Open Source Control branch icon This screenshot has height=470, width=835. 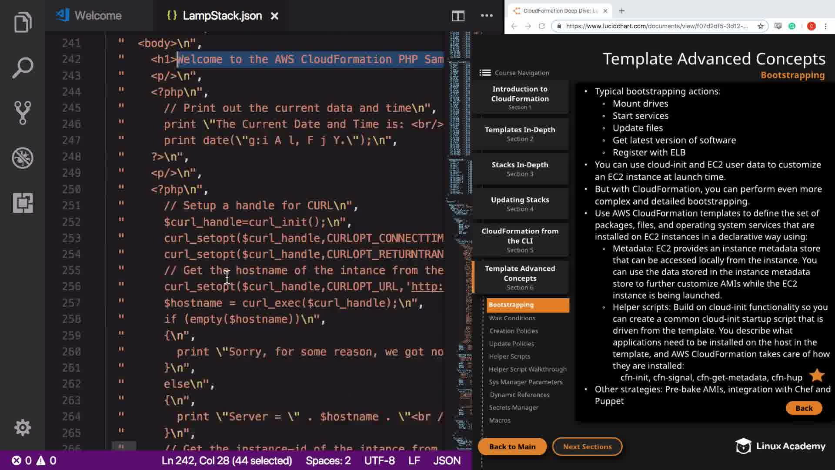(23, 113)
